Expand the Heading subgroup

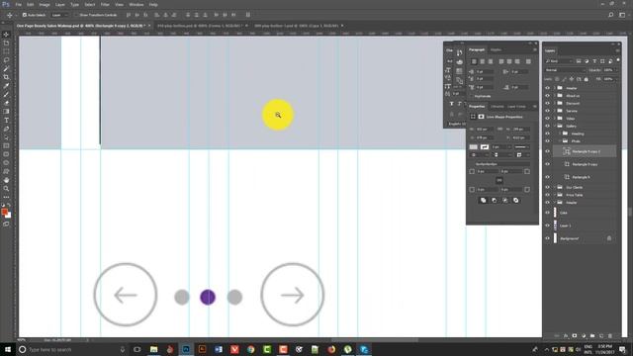pyautogui.click(x=560, y=133)
